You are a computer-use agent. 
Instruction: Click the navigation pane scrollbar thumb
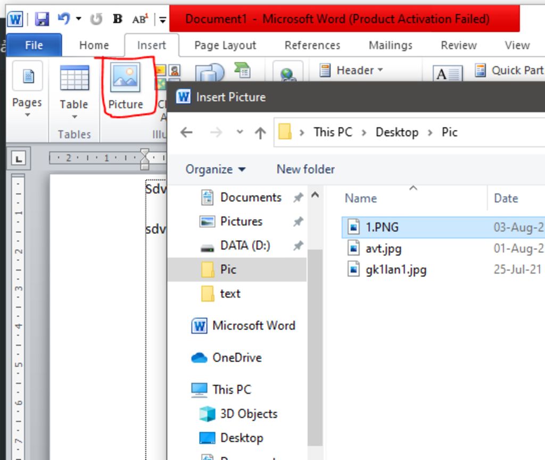(x=315, y=347)
